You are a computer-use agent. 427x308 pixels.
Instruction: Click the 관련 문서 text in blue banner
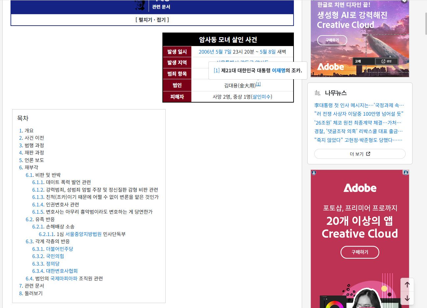pos(161,7)
